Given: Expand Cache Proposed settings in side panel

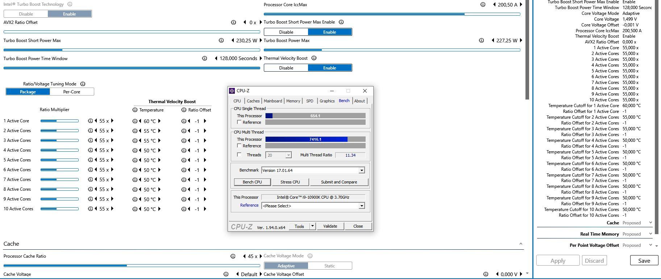Looking at the screenshot, I should [650, 223].
